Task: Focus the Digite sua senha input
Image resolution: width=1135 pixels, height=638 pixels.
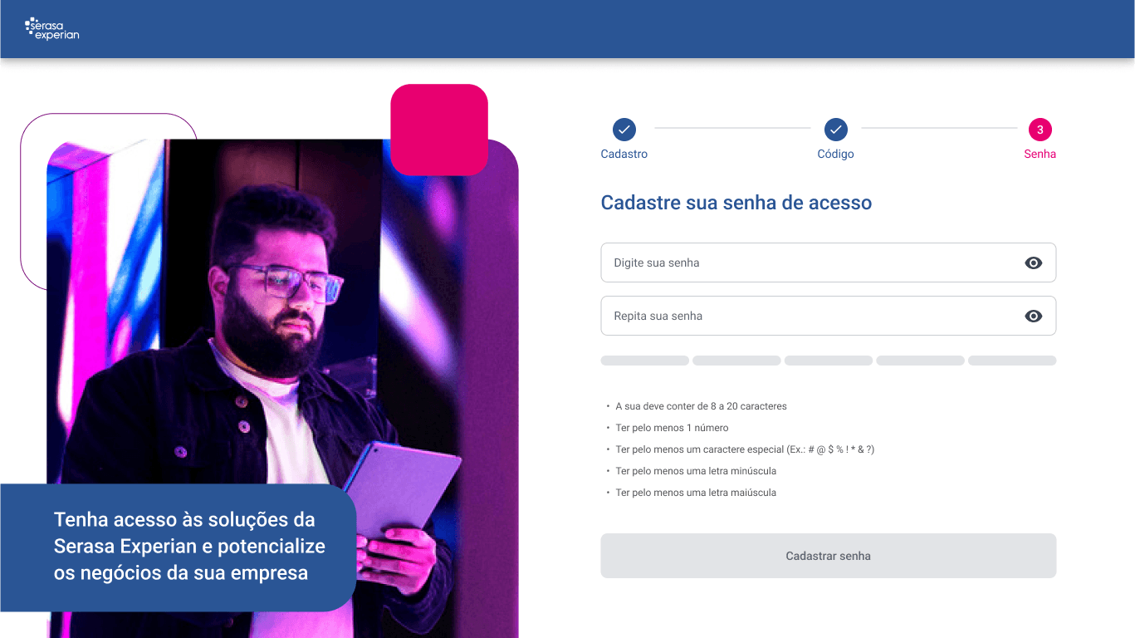Action: pos(829,263)
